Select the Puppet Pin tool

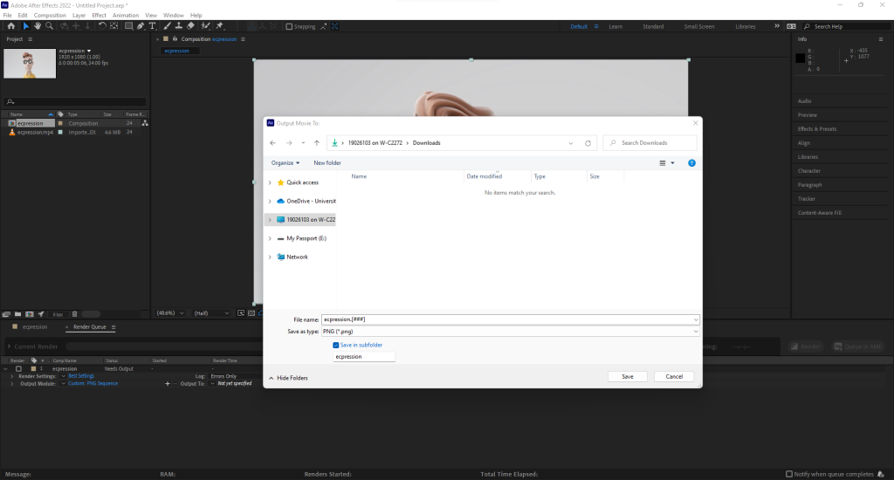point(220,25)
